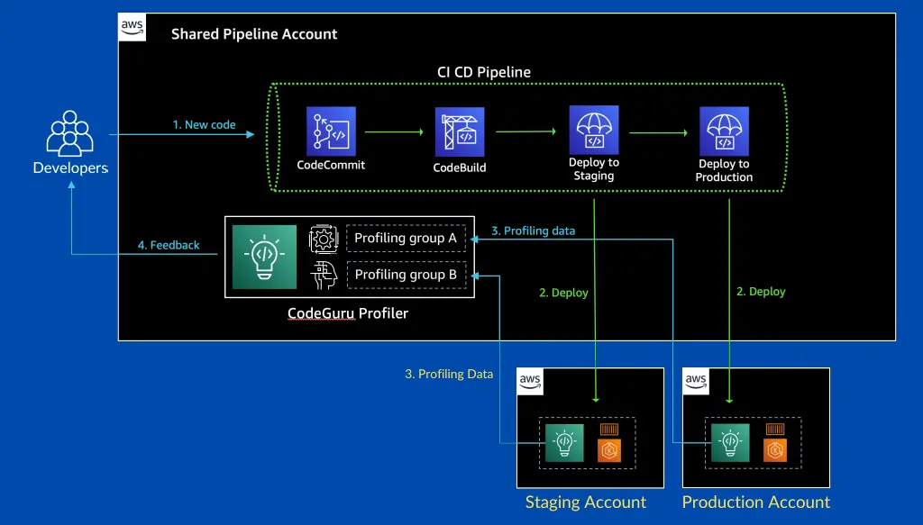Click the Staging Account label

click(x=585, y=502)
